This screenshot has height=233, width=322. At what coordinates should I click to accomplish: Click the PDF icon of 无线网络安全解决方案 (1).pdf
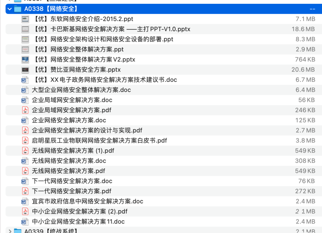tap(25, 151)
